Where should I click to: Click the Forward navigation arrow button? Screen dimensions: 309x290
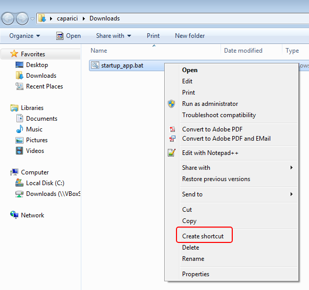pyautogui.click(x=23, y=19)
